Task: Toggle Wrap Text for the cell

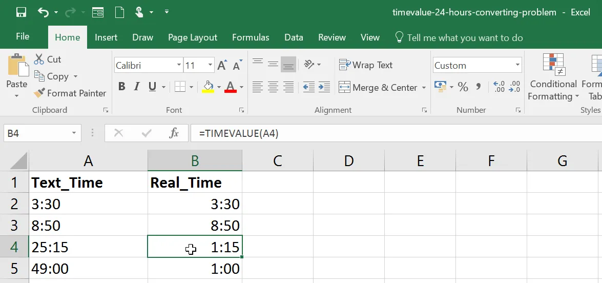Action: click(366, 65)
